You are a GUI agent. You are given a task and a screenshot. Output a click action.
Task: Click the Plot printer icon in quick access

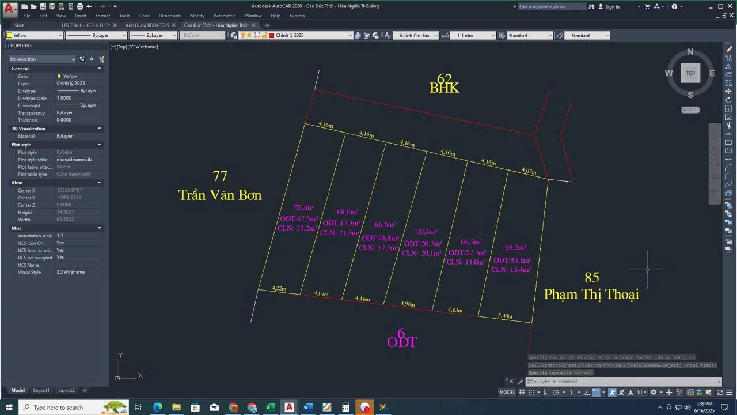[79, 6]
